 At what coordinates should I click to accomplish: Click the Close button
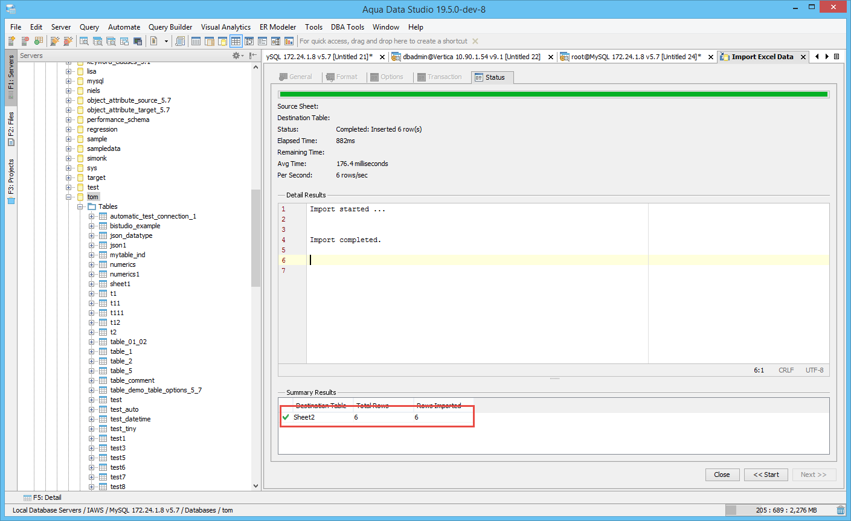[722, 475]
